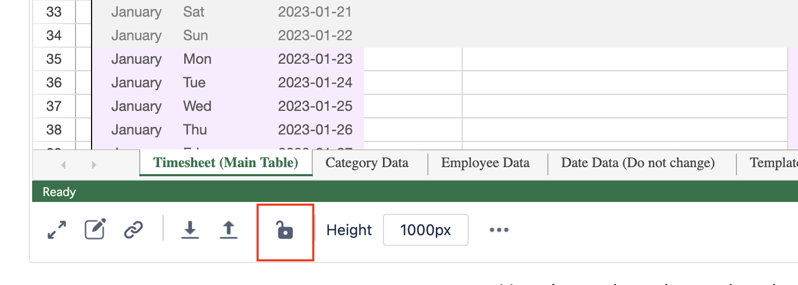This screenshot has height=285, width=798.
Task: Open the Employee Data sheet tab
Action: click(485, 163)
